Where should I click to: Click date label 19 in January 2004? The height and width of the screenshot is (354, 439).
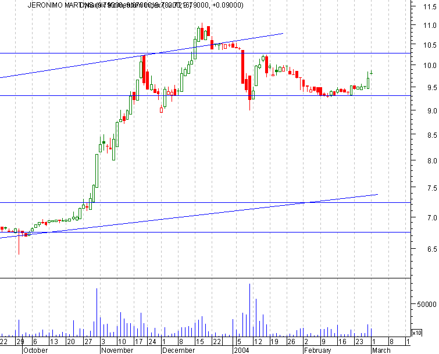[274, 342]
